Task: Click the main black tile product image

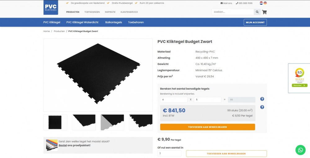Action: 98,75
